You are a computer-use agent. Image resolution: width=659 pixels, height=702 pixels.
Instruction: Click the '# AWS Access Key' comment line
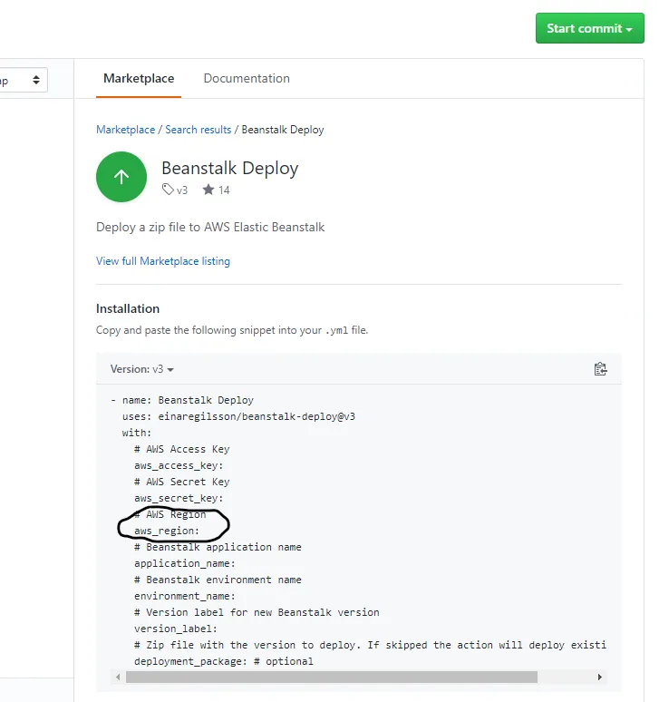[181, 449]
